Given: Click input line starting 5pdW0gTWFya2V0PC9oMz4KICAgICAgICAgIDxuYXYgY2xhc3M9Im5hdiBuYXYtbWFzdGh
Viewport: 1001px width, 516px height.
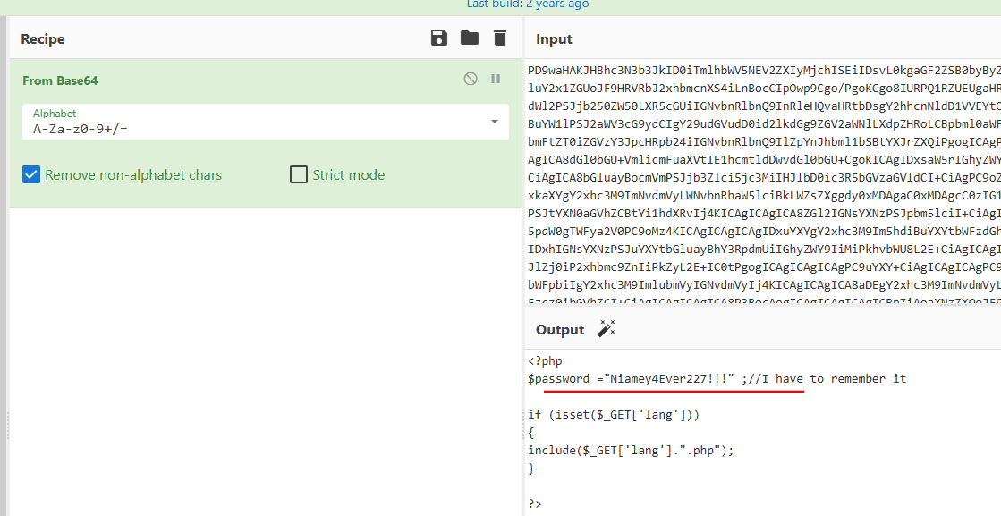Looking at the screenshot, I should pyautogui.click(x=764, y=231).
